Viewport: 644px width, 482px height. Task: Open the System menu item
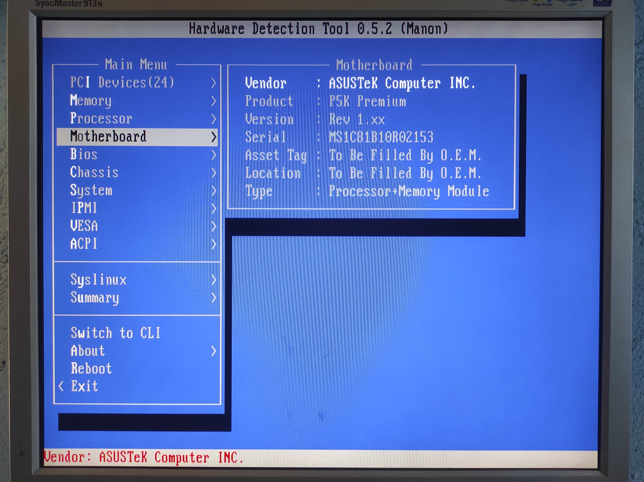(91, 190)
